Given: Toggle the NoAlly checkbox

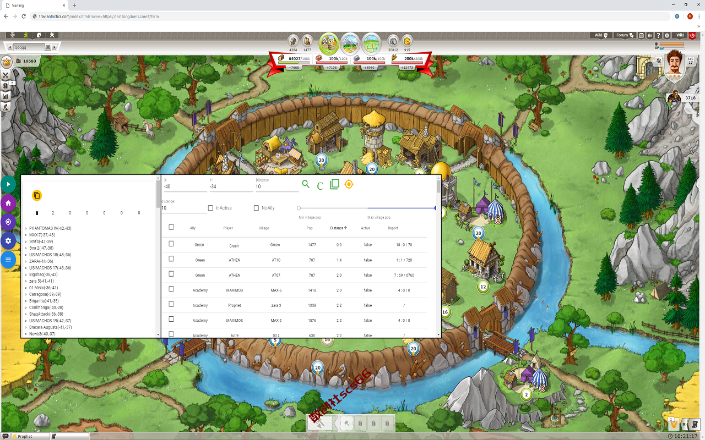Looking at the screenshot, I should pos(257,208).
